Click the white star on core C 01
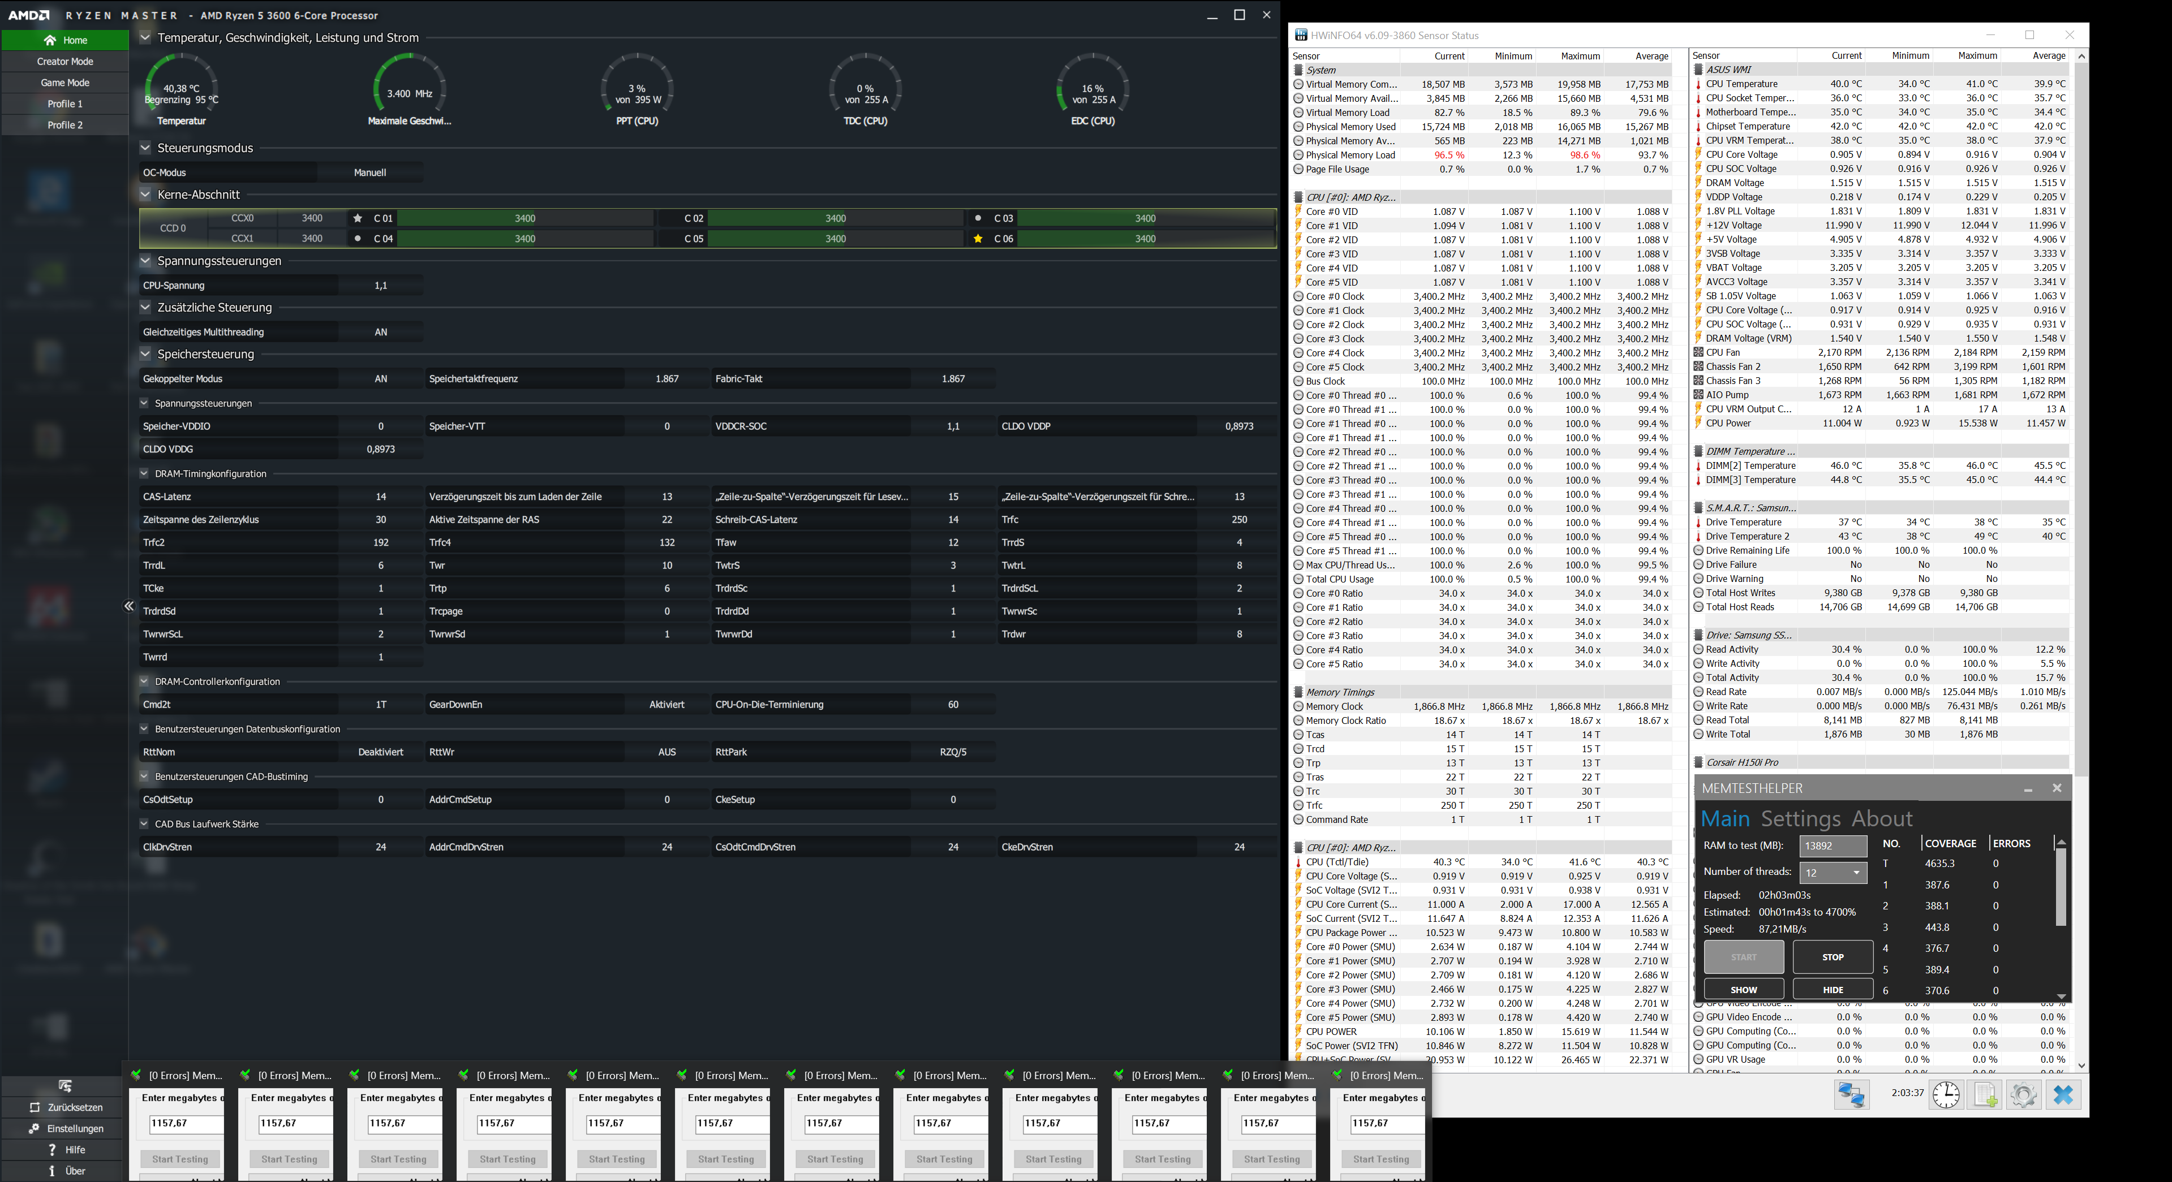This screenshot has width=2172, height=1182. (x=358, y=218)
